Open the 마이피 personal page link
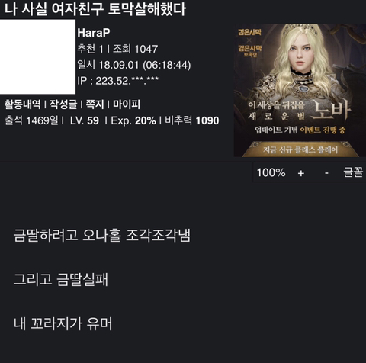 click(127, 104)
